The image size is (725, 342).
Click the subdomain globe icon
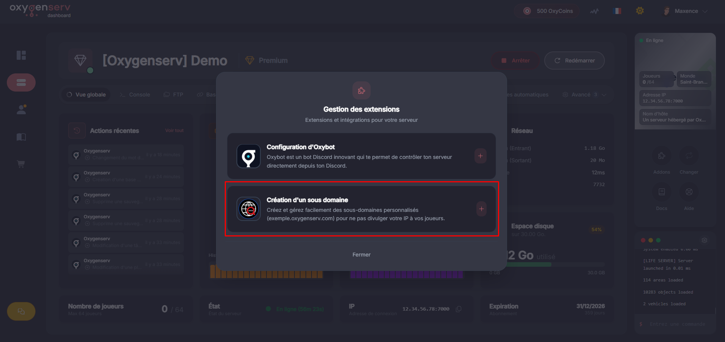coord(249,209)
